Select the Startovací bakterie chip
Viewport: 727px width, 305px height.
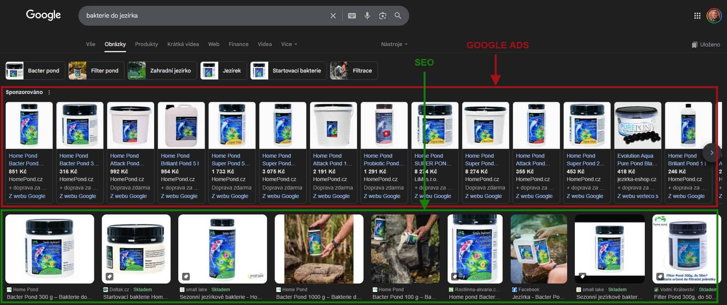288,71
